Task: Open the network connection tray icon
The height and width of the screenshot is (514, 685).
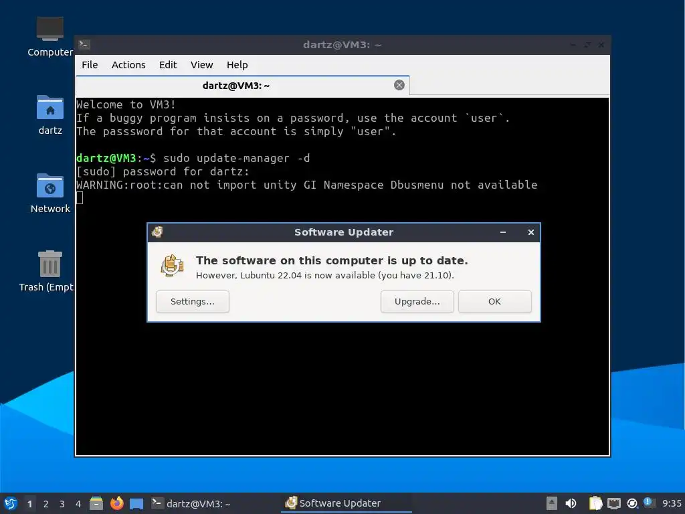Action: click(614, 503)
